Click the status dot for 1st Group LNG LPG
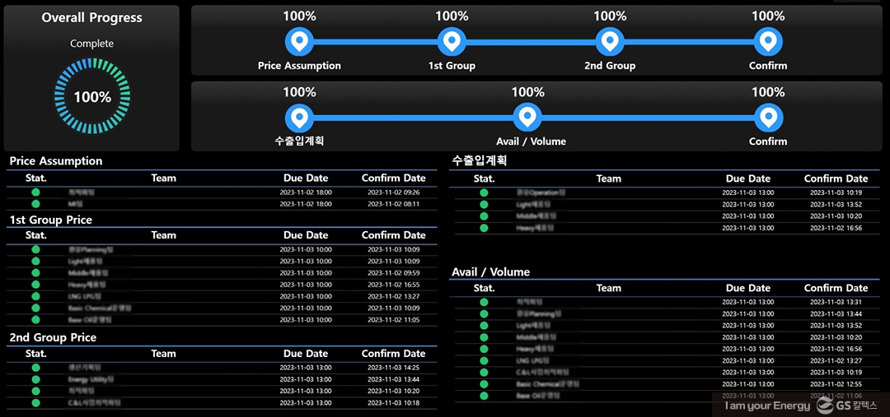This screenshot has width=890, height=417. (x=35, y=296)
